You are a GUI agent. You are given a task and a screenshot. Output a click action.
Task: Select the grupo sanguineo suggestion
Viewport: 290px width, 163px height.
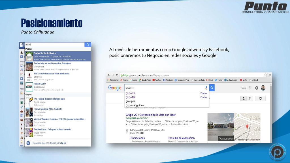pyautogui.click(x=135, y=105)
